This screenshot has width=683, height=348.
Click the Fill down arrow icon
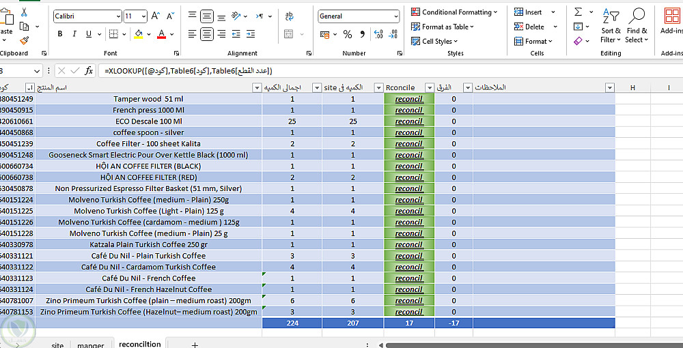(578, 27)
